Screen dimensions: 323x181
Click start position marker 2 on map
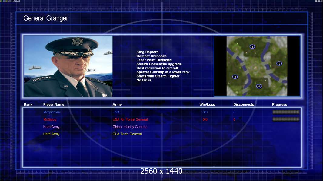(279, 64)
